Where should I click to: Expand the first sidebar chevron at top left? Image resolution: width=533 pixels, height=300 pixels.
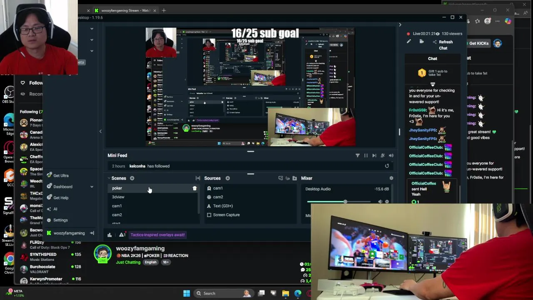coord(92,29)
